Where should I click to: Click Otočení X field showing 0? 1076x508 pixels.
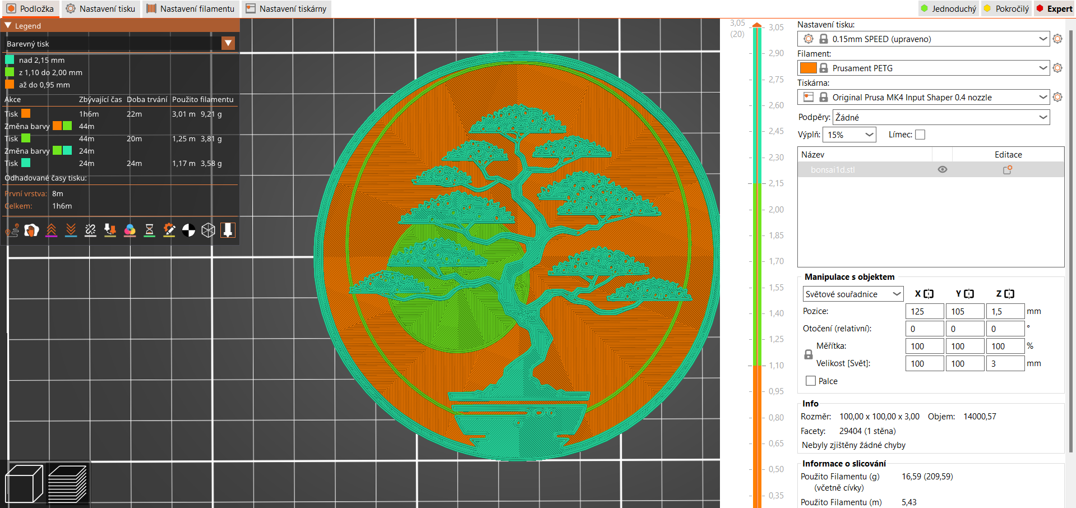[x=925, y=329]
